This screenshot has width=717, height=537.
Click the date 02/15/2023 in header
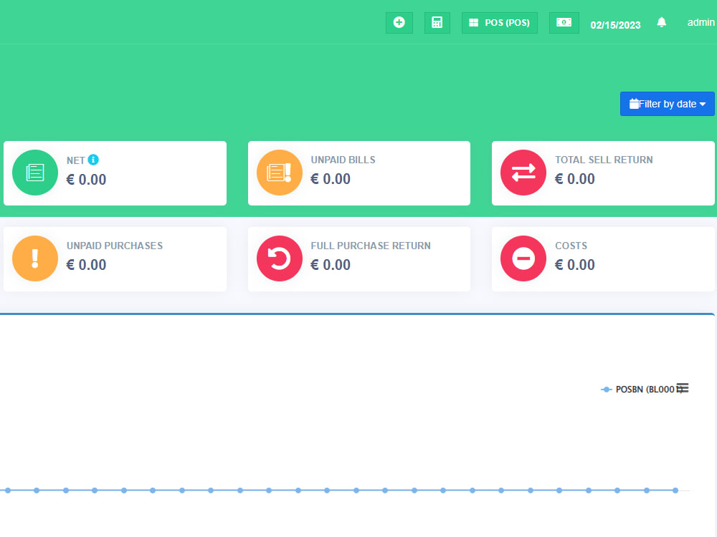coord(615,25)
